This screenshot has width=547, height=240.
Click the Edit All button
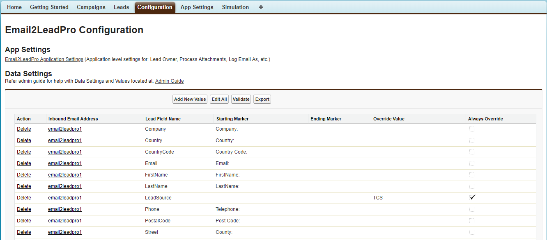[219, 99]
